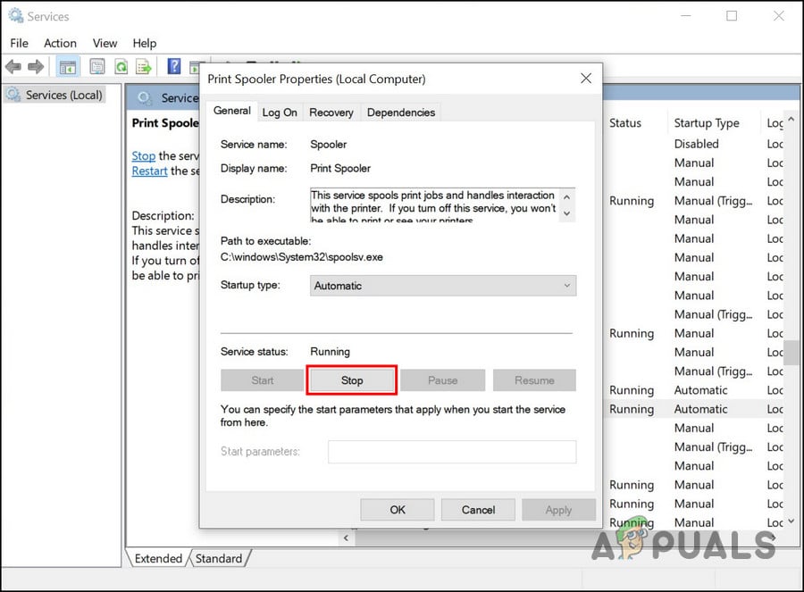Toggle the Show/Hide Console Tree icon
The width and height of the screenshot is (804, 592).
coord(67,67)
